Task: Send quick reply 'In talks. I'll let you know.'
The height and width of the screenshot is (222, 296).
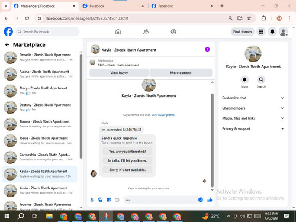Action: coord(127,160)
